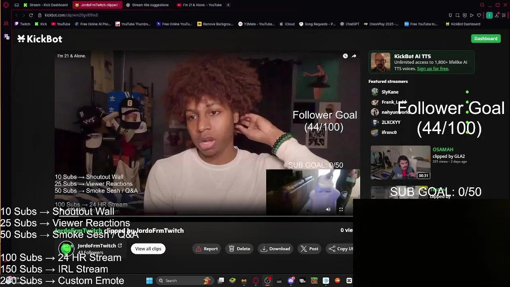Select featured streamer 2LXCKYY

(391, 122)
